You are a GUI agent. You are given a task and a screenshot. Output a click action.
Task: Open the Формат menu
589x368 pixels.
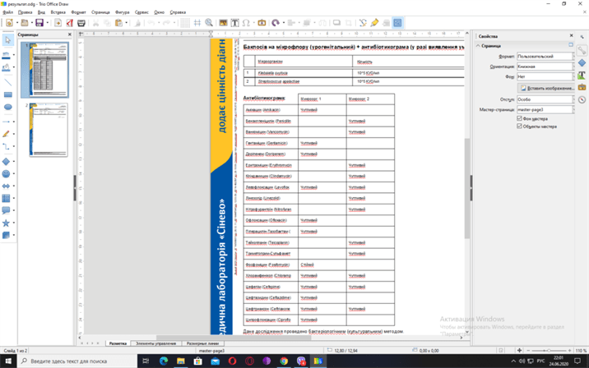coord(78,12)
